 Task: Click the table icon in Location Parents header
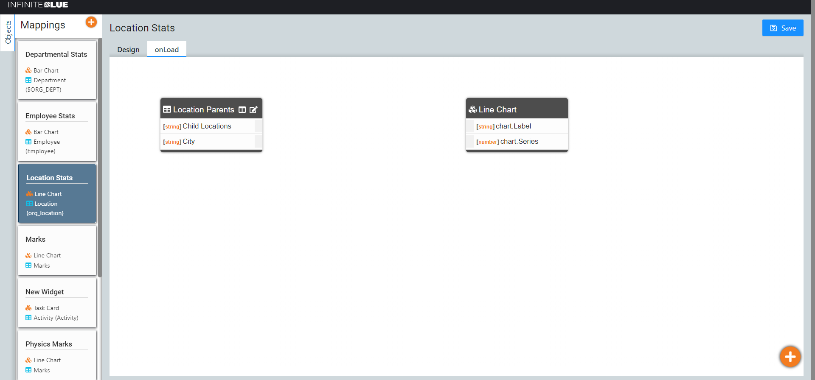pyautogui.click(x=167, y=109)
